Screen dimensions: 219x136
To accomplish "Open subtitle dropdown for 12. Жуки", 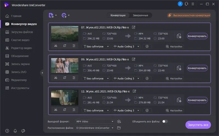I will tap(96, 110).
